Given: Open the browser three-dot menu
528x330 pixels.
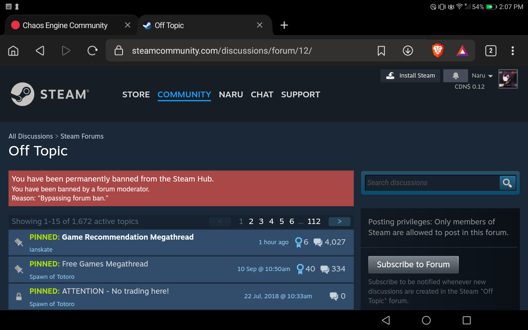Looking at the screenshot, I should coord(513,51).
